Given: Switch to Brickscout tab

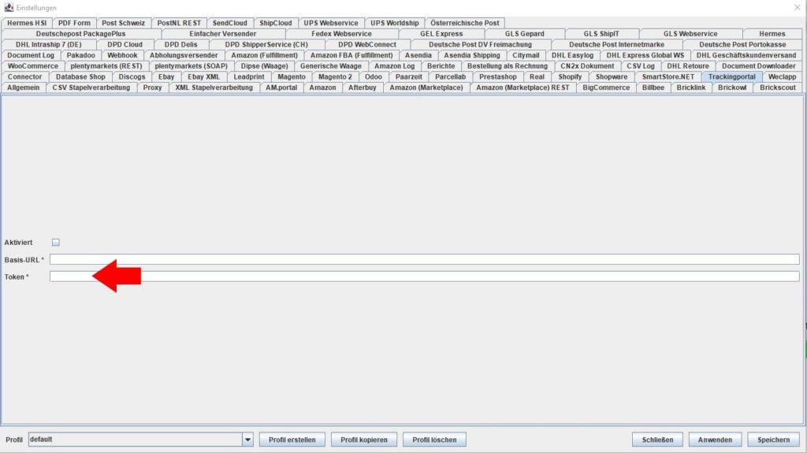Looking at the screenshot, I should point(778,87).
